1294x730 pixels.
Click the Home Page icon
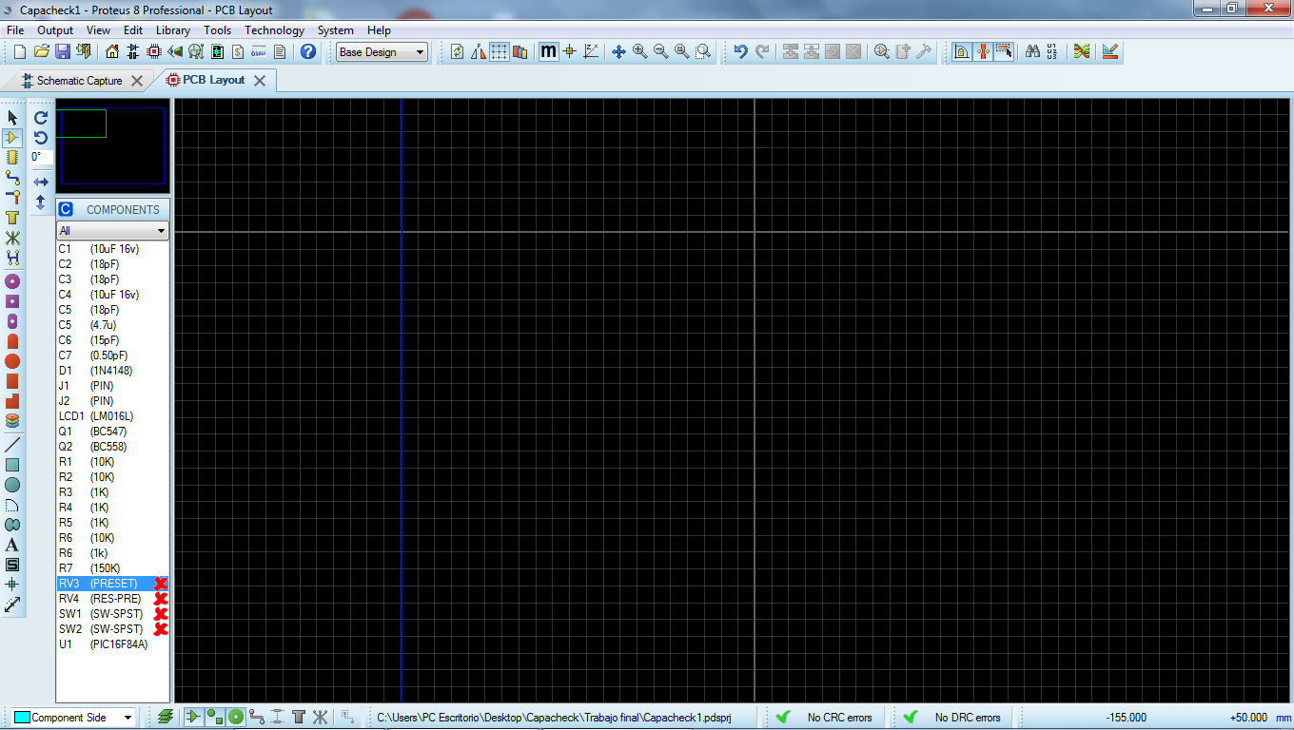112,51
